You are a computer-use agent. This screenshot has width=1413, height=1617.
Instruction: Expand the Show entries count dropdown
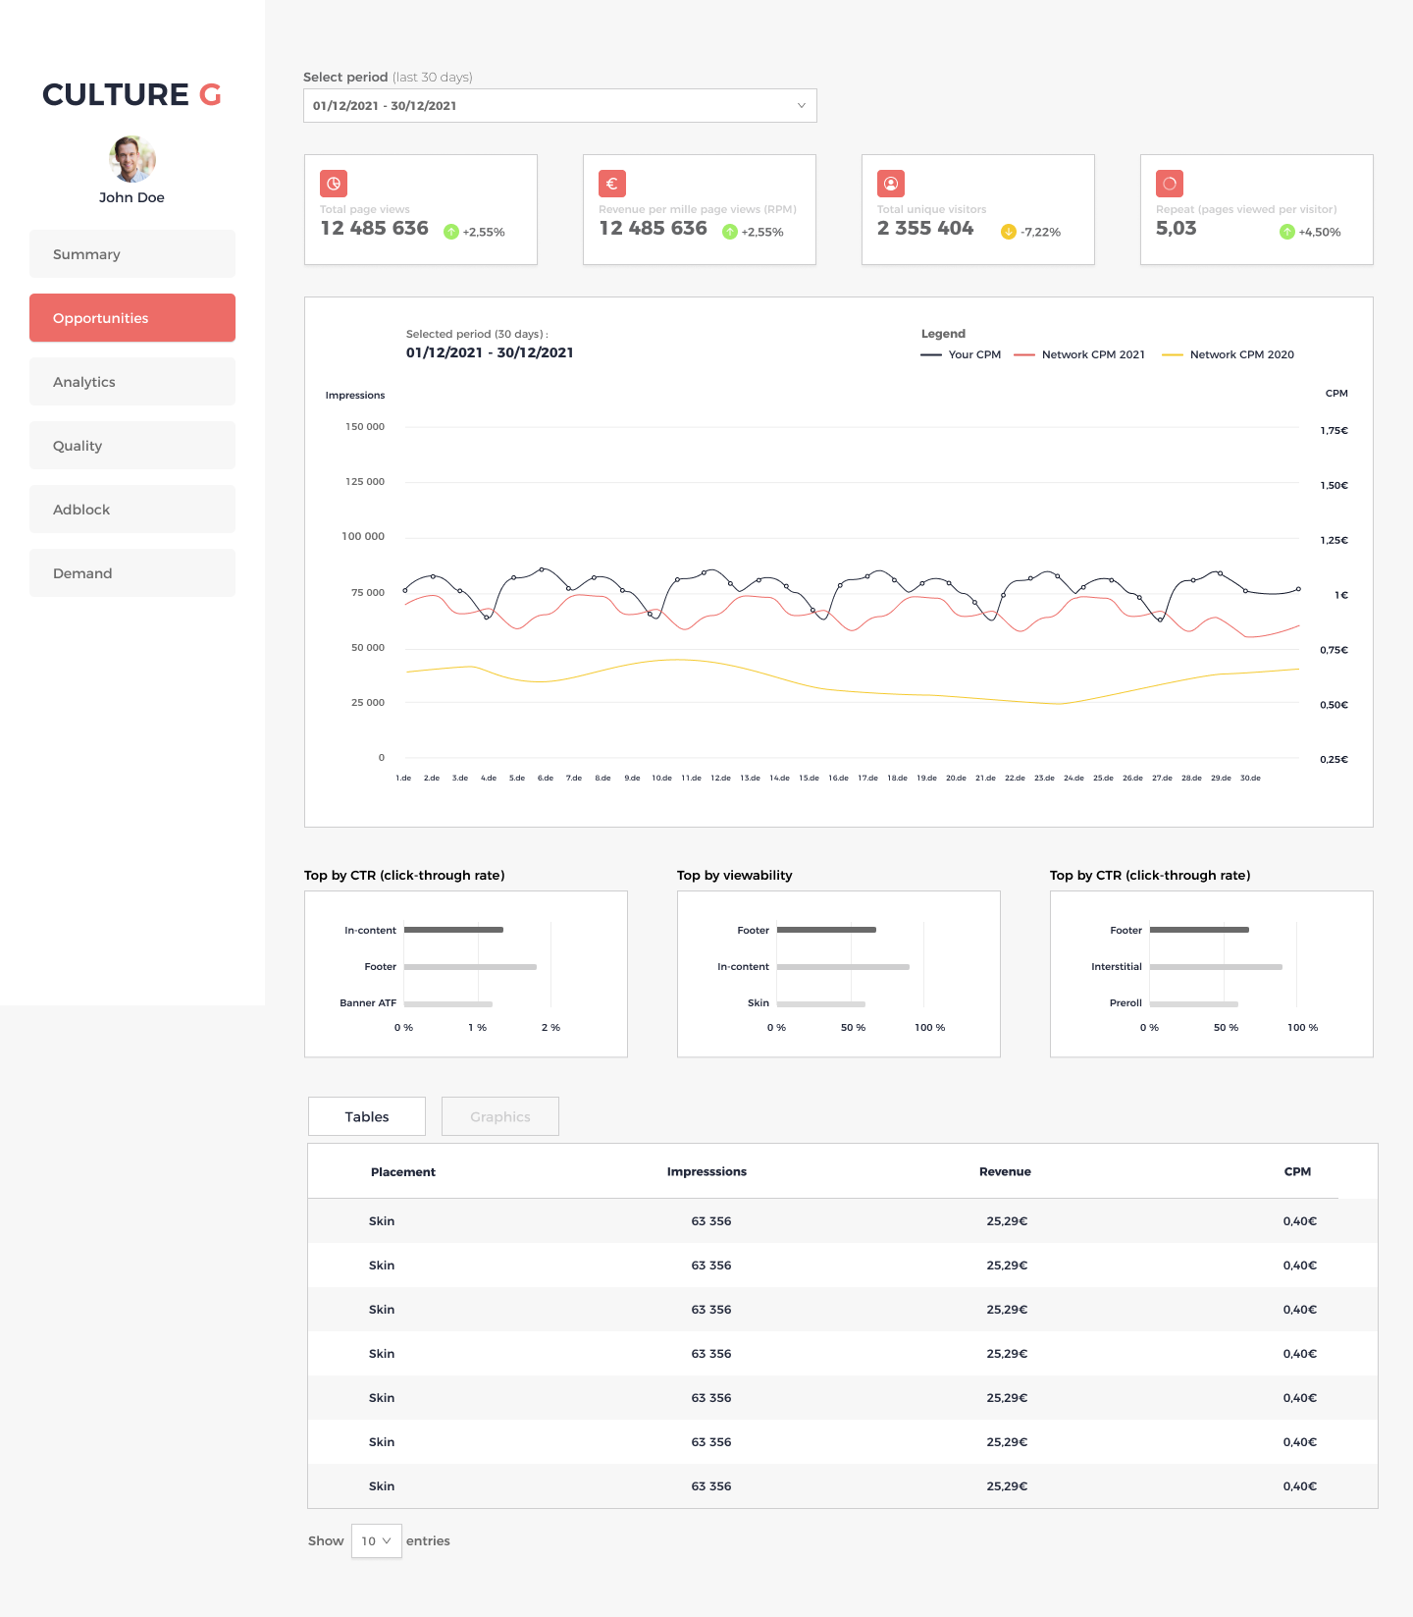click(x=377, y=1540)
